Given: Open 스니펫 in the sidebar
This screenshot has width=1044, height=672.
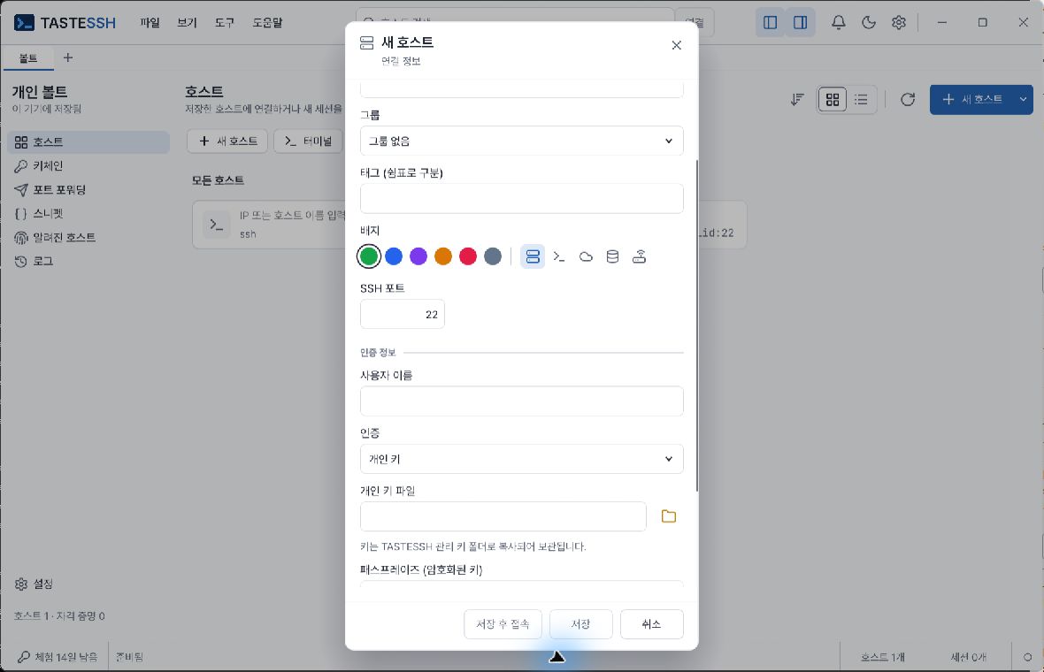Looking at the screenshot, I should [x=88, y=214].
